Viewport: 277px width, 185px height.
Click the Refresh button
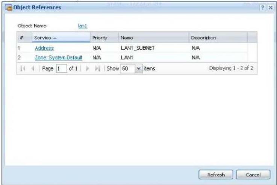point(216,174)
